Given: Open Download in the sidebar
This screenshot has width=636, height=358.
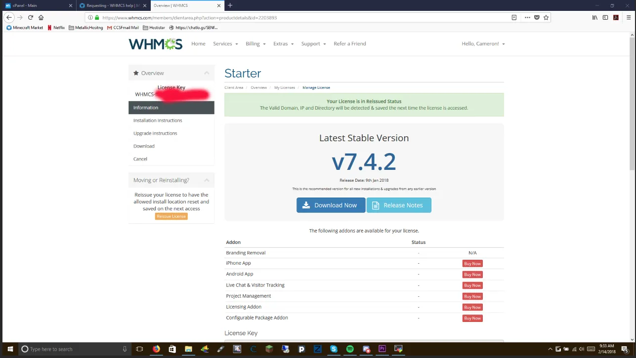Looking at the screenshot, I should (x=171, y=146).
